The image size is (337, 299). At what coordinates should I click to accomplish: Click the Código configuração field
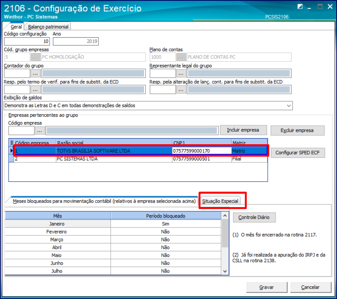click(27, 41)
